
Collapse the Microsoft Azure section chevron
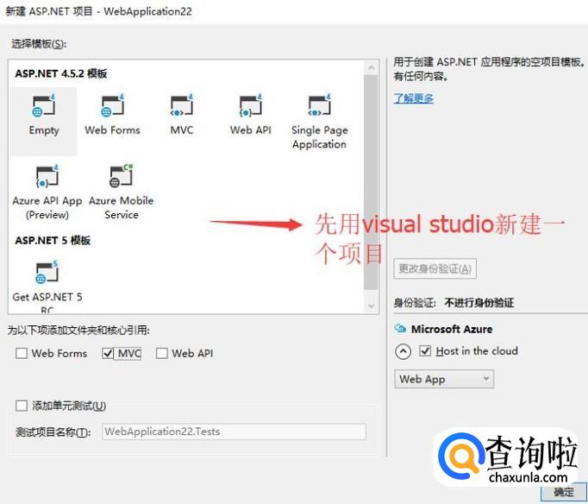(x=403, y=351)
